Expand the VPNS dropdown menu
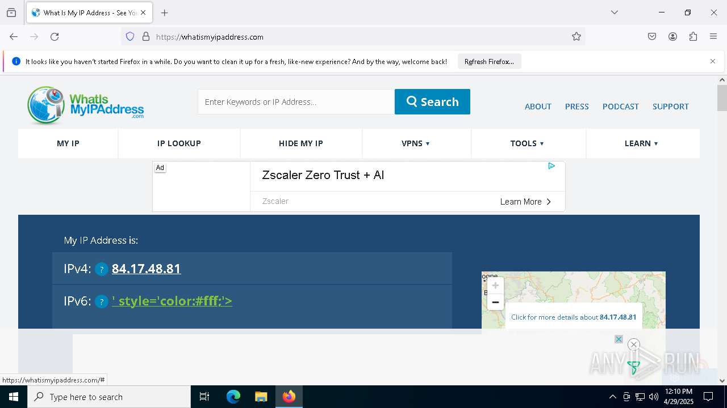727x408 pixels. [x=416, y=143]
